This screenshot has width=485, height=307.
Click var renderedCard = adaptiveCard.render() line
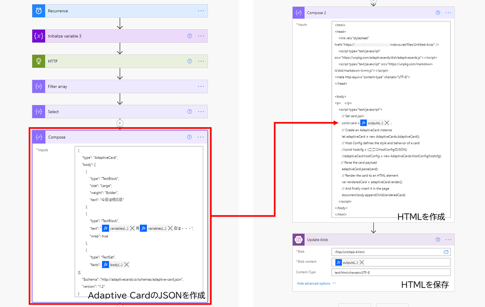(372, 182)
